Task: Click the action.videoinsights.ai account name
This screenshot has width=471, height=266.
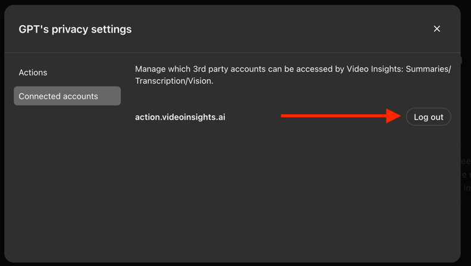Action: pos(180,117)
